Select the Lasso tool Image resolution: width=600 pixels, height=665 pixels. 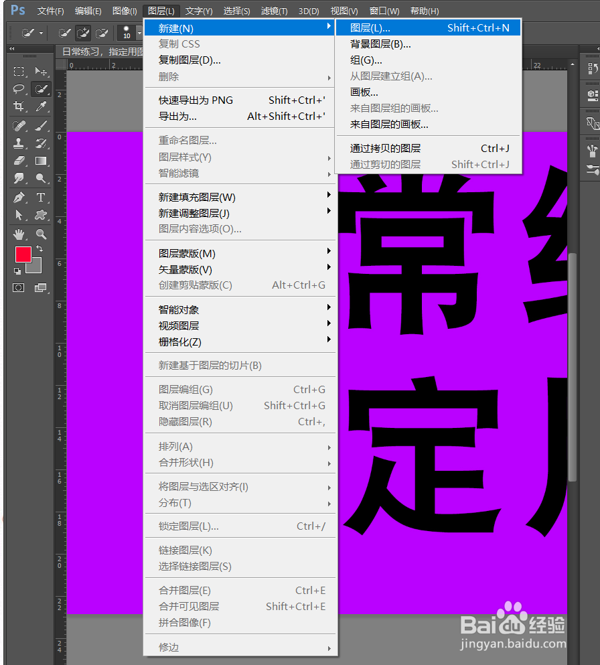tap(18, 88)
